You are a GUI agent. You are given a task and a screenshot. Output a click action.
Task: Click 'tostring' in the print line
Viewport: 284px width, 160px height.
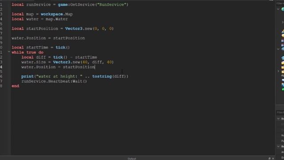102,76
